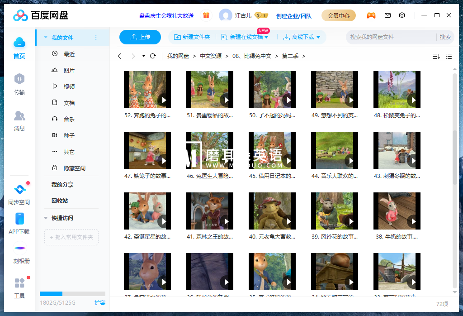The image size is (463, 316).
Task: Open the 一刻相册 album icon in sidebar
Action: click(x=19, y=249)
